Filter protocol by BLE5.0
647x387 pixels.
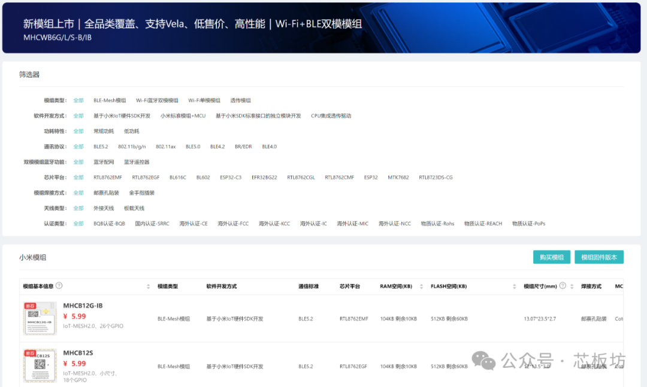pyautogui.click(x=193, y=147)
